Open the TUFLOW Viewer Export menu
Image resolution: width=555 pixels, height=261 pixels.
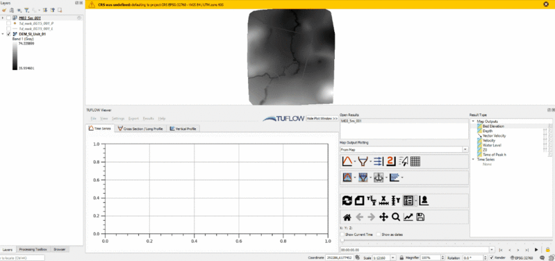[x=133, y=119]
